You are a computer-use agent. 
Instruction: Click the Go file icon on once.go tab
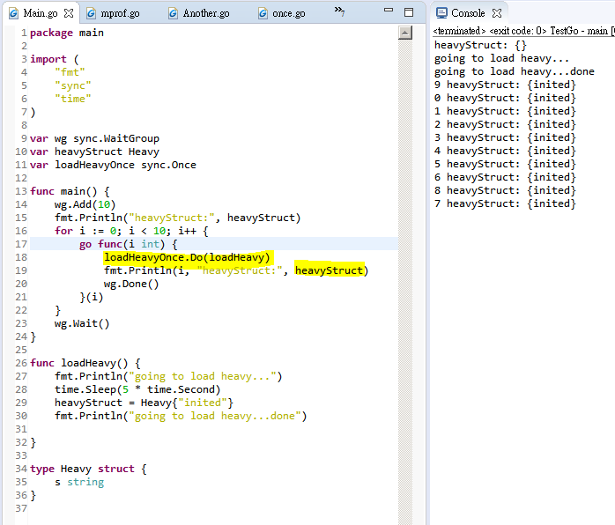click(x=263, y=13)
